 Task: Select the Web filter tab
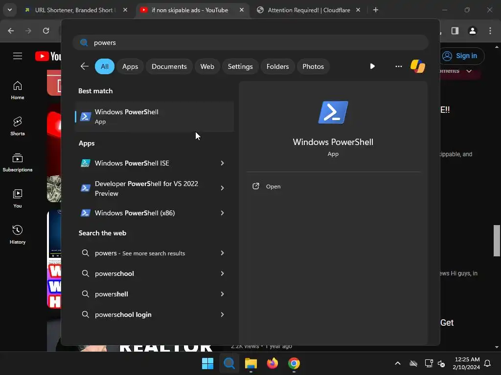click(207, 66)
